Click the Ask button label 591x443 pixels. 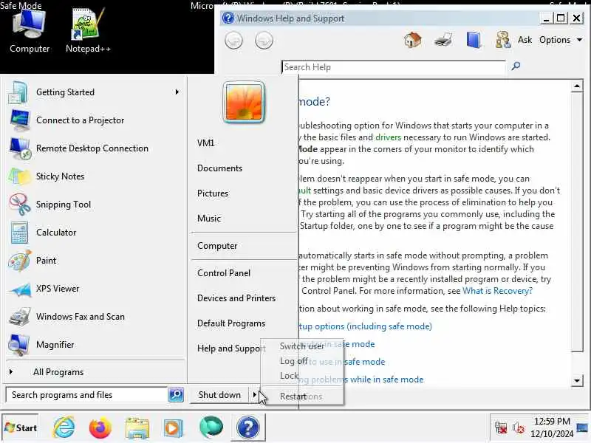click(525, 40)
